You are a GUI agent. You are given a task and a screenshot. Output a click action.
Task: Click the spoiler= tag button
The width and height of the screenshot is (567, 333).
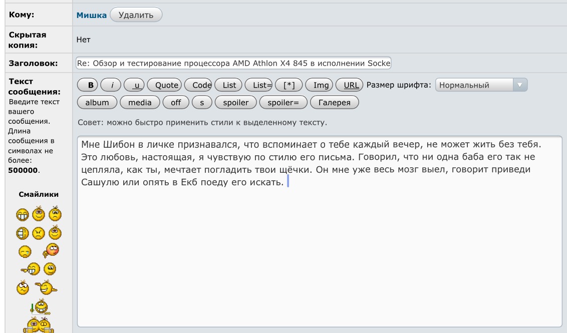click(x=283, y=103)
